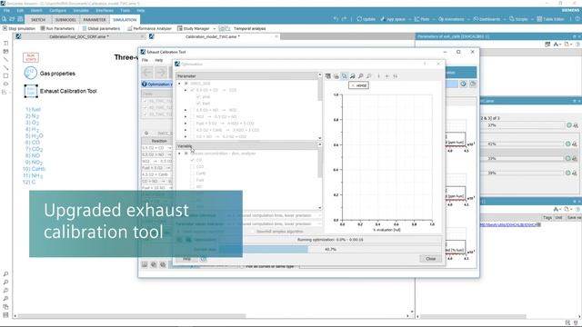The width and height of the screenshot is (582, 327).
Task: Toggle the 4.5 O2 + C3H6 reaction checkbox
Action: 192,130
